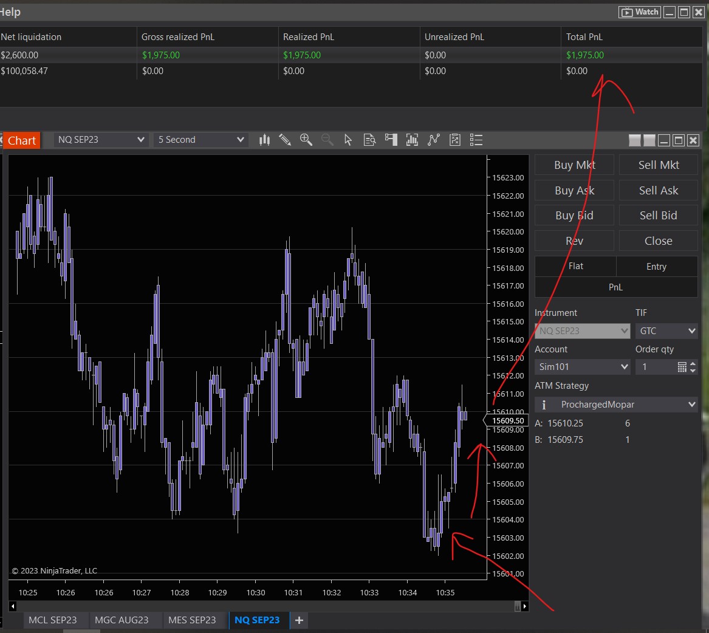Expand the NQ SEP23 instrument selector

[x=101, y=140]
